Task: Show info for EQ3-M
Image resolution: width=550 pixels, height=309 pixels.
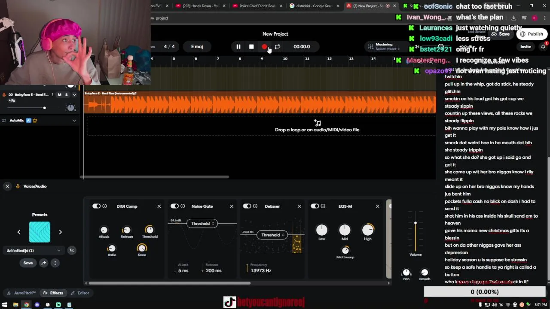Action: pyautogui.click(x=323, y=206)
